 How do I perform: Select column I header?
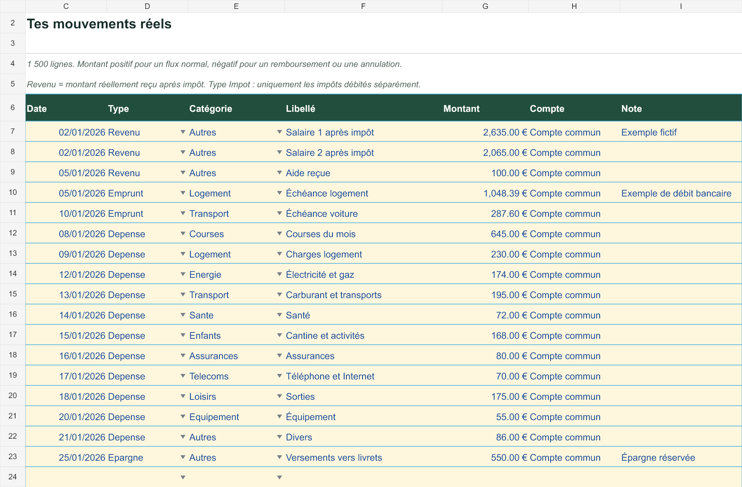coord(681,6)
